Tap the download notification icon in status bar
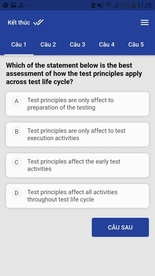This screenshot has width=155, height=276. [22, 5]
